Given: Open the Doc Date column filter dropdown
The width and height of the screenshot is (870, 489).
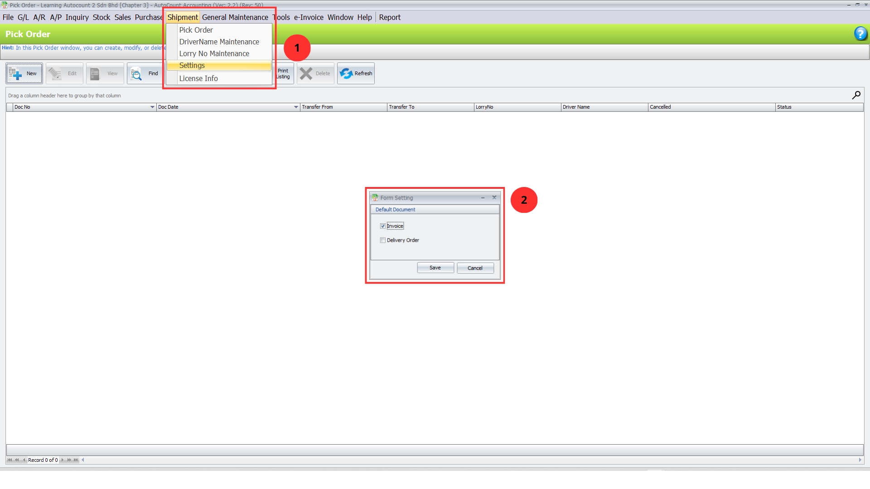Looking at the screenshot, I should point(296,107).
